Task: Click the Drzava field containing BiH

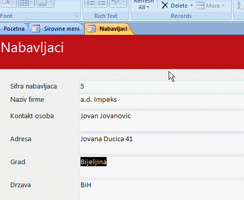Action: [x=162, y=190]
